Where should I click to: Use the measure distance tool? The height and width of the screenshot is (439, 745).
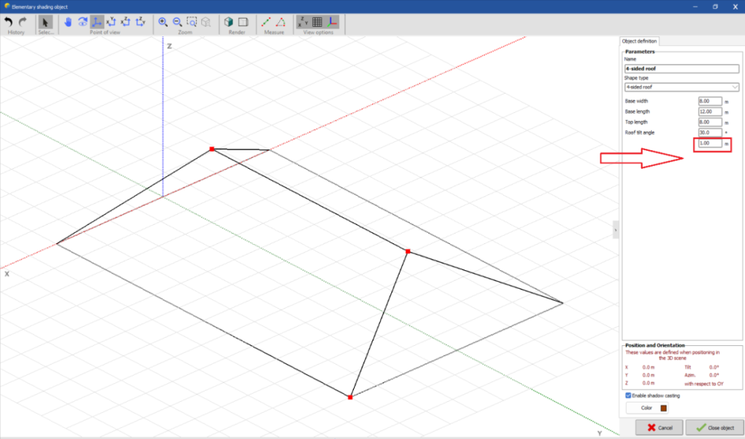(x=267, y=22)
